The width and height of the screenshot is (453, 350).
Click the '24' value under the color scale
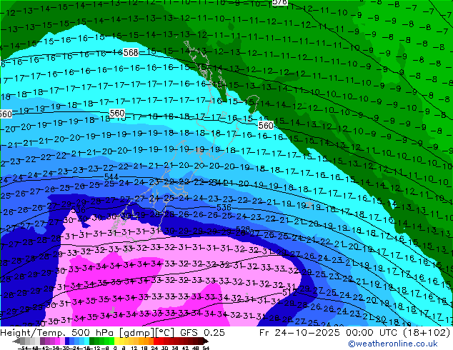pos(154,348)
